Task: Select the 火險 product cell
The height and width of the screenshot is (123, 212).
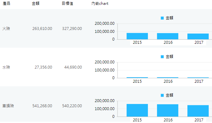Action: tap(6, 29)
